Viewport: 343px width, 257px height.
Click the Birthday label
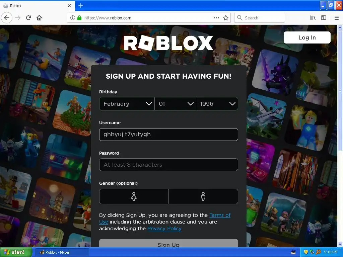[108, 92]
